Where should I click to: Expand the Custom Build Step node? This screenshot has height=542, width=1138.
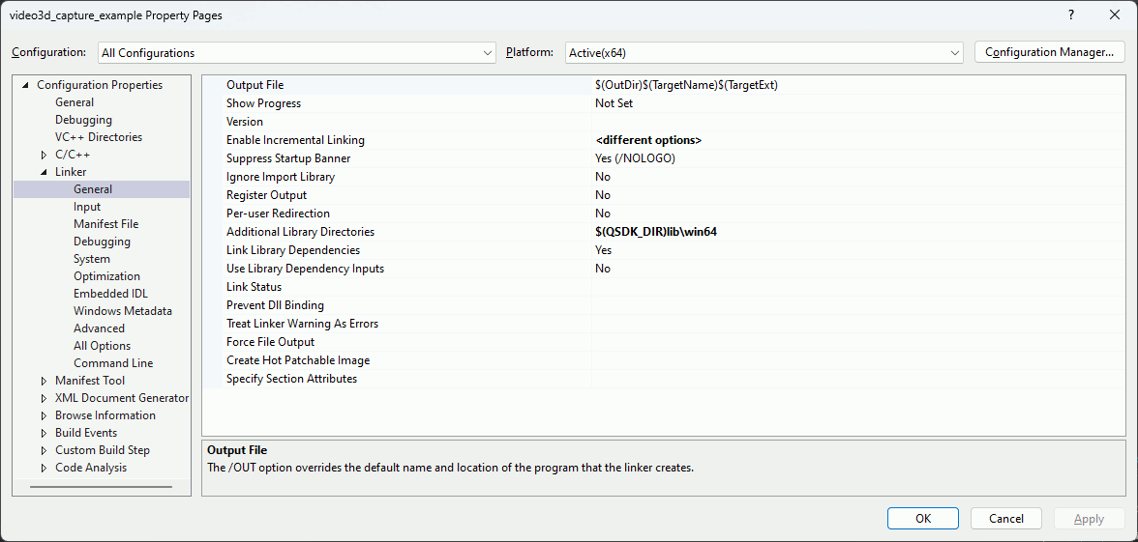pyautogui.click(x=44, y=450)
